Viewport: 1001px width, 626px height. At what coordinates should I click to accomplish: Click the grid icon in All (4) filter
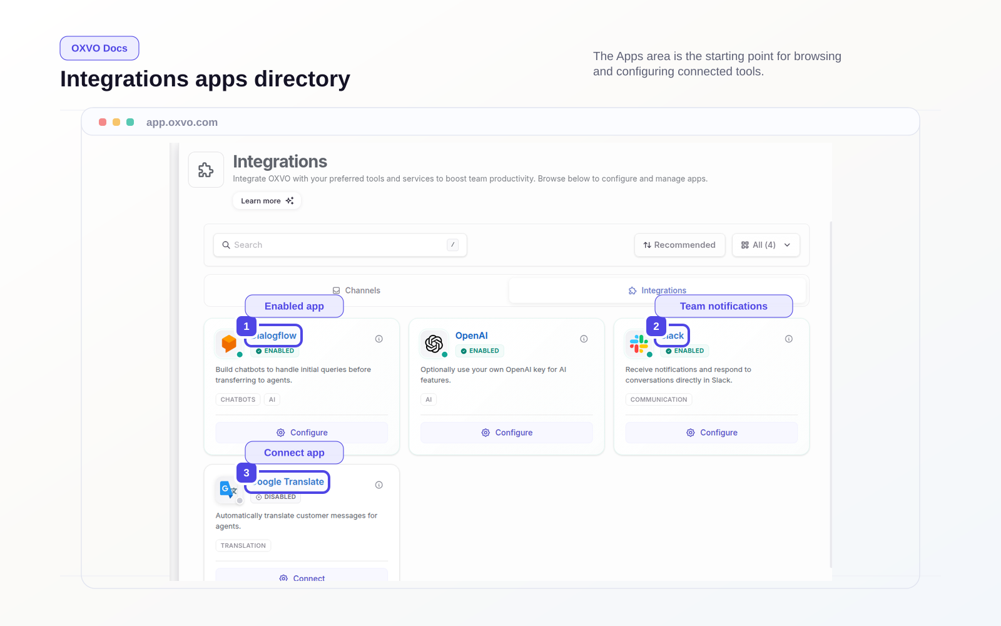(745, 245)
